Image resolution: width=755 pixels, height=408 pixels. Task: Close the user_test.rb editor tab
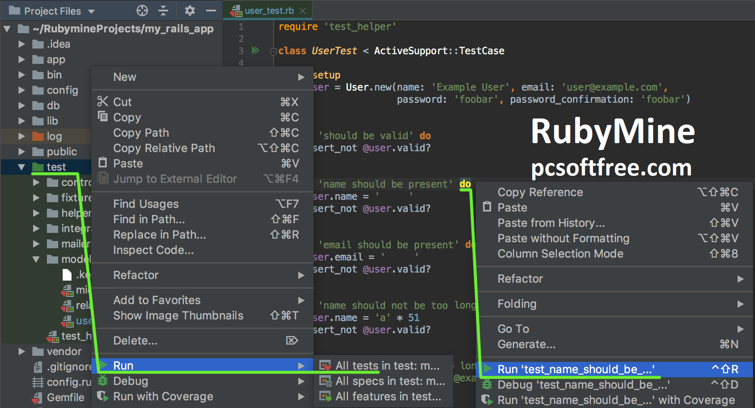(302, 11)
